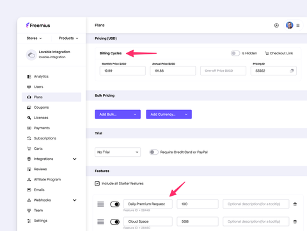The width and height of the screenshot is (307, 231).
Task: Copy the Pricing ID value
Action: tap(292, 71)
